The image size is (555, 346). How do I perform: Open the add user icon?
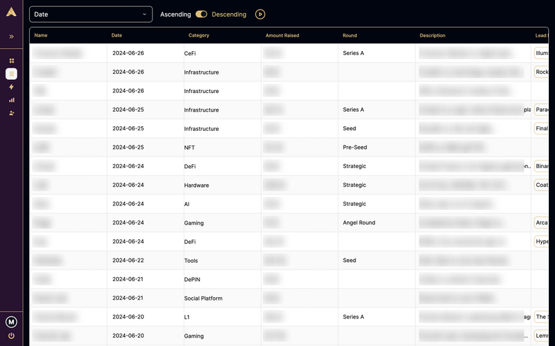pos(11,113)
